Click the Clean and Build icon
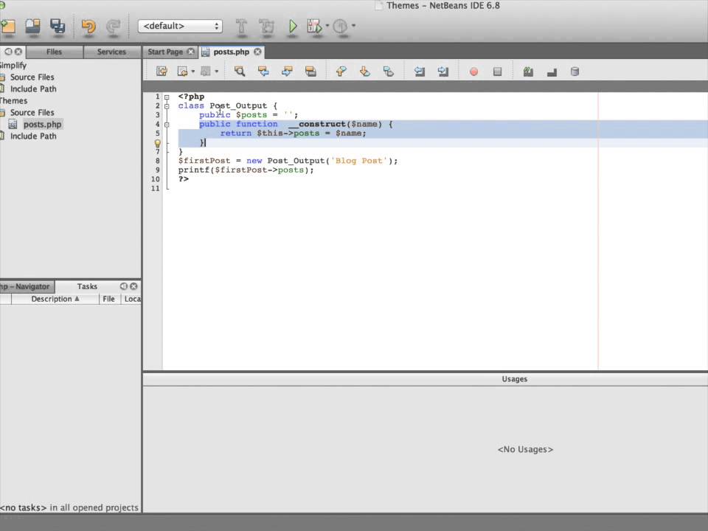Image resolution: width=708 pixels, height=531 pixels. tap(266, 27)
